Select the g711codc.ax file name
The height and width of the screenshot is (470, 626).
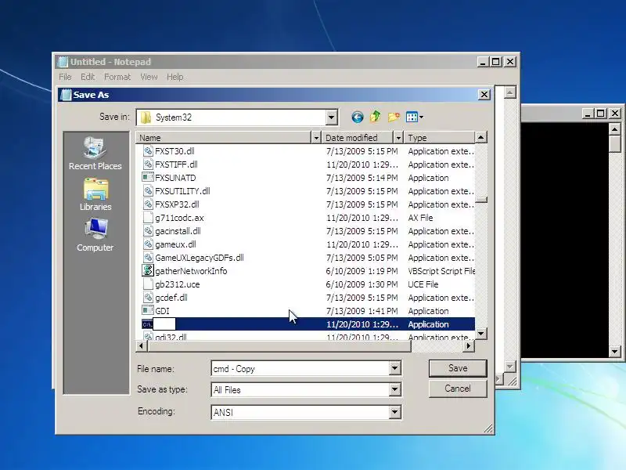point(179,218)
